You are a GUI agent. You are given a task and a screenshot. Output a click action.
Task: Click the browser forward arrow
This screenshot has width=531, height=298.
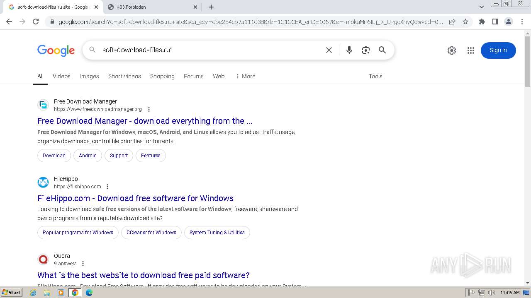[22, 22]
